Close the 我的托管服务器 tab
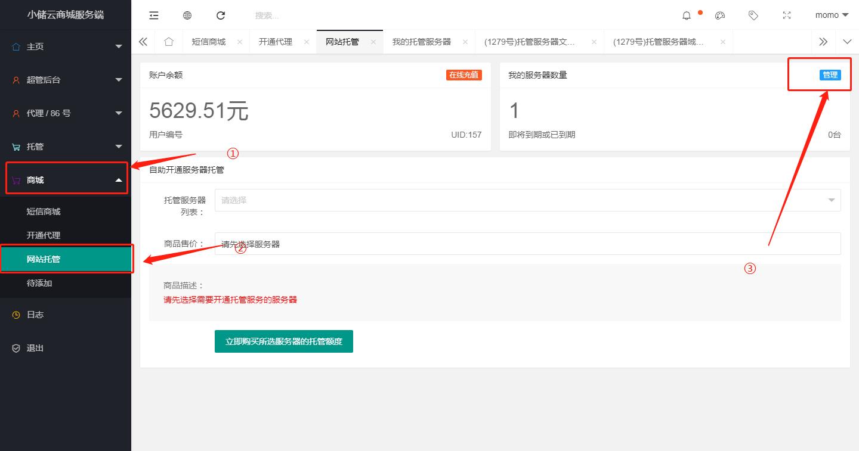The height and width of the screenshot is (451, 859). coord(465,42)
